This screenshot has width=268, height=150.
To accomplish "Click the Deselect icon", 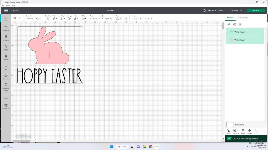I will 48,18.
